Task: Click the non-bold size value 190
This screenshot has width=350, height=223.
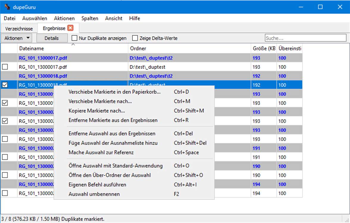Action: pos(256,175)
